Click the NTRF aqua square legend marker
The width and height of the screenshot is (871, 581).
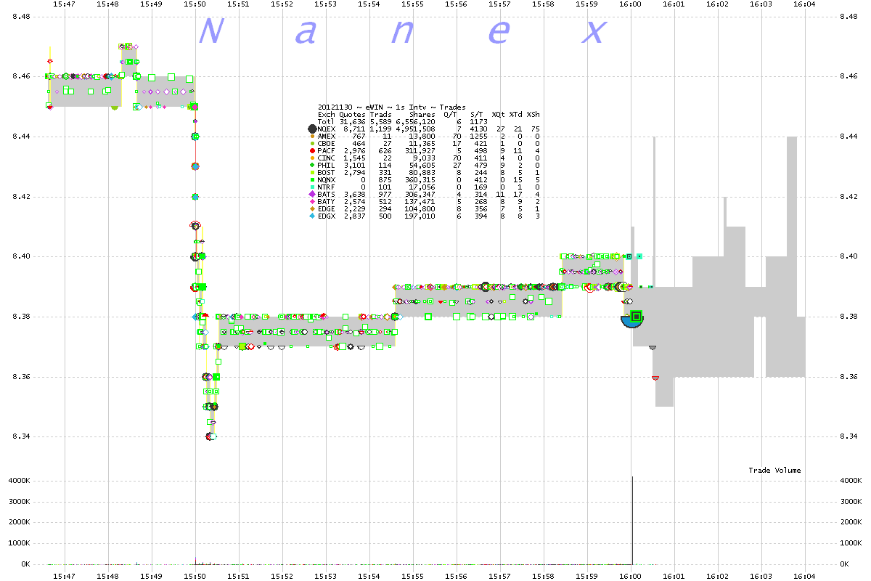coord(311,187)
